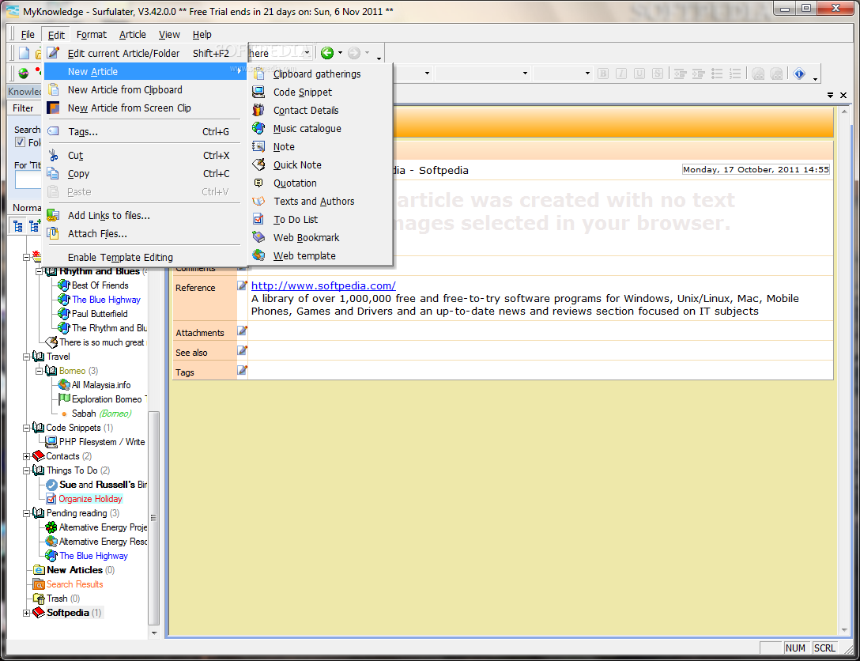Viewport: 860px width, 661px height.
Task: Expand the Contacts folder node
Action: tap(26, 456)
